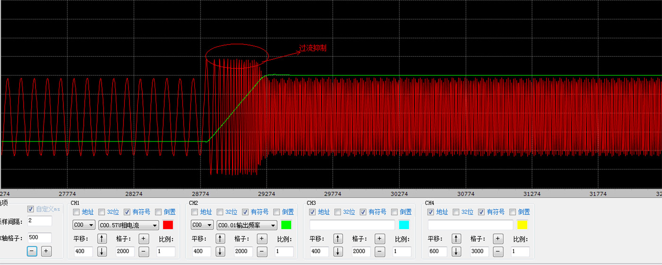Click CH3 shift down arrow button
Image resolution: width=662 pixels, height=265 pixels.
338,251
